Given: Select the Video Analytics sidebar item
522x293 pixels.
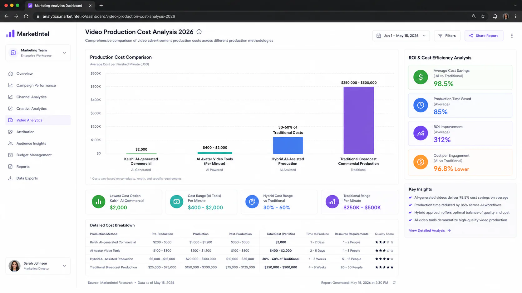Looking at the screenshot, I should tap(38, 120).
